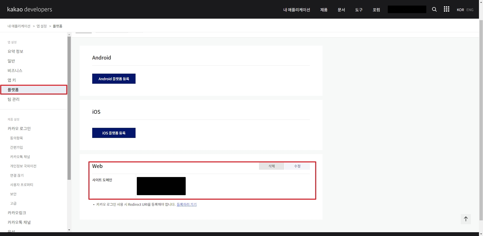Screen dimensions: 483x236
Task: Open 보안 submenu item
Action: click(x=13, y=194)
